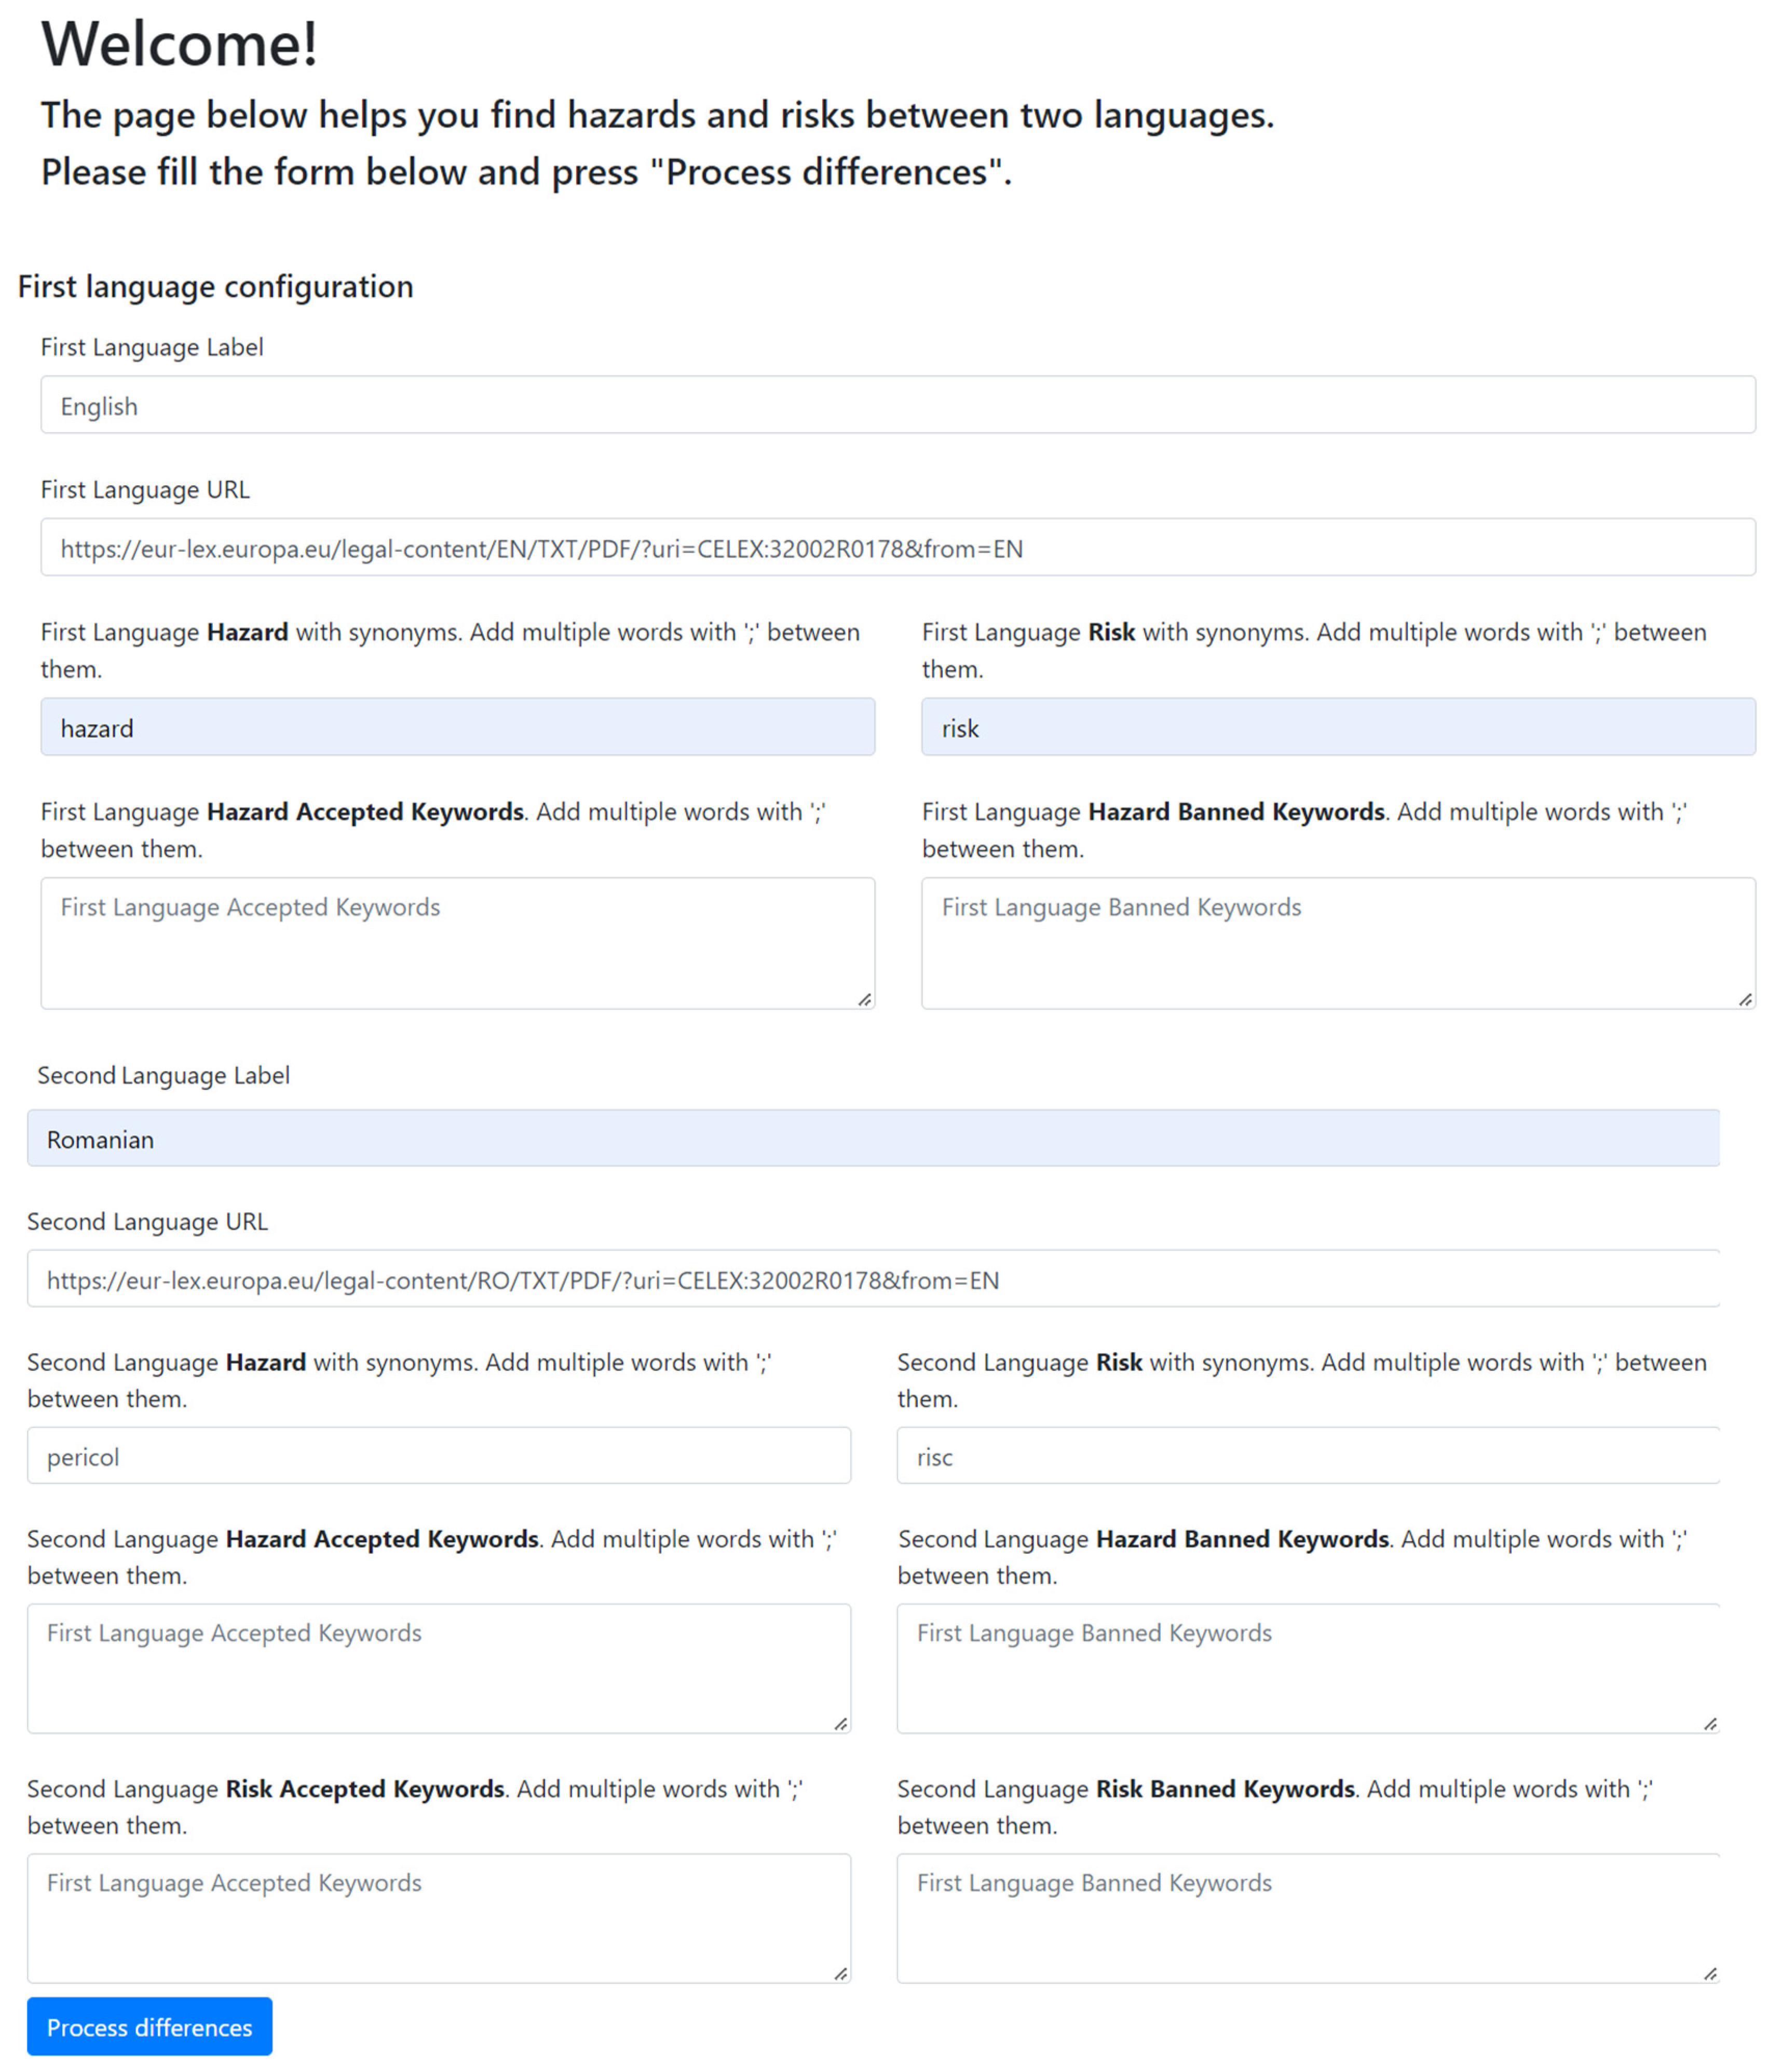Focus the First Language Label field

tap(896, 405)
